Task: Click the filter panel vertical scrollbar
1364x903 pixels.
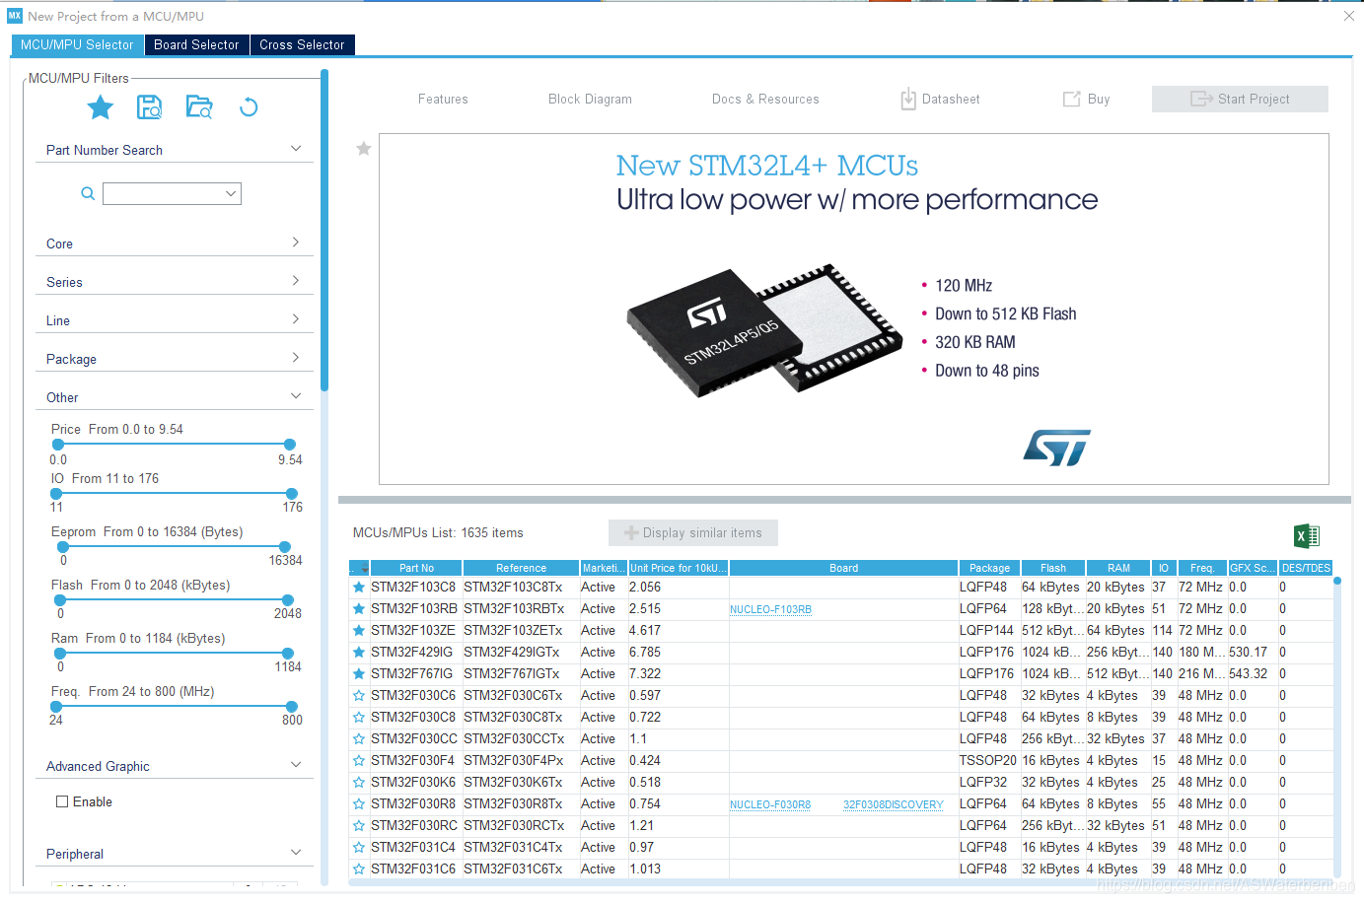Action: pyautogui.click(x=324, y=230)
